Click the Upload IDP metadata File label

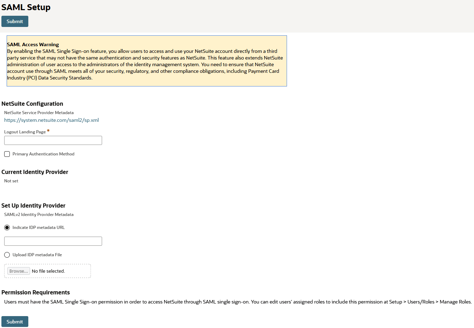click(37, 255)
